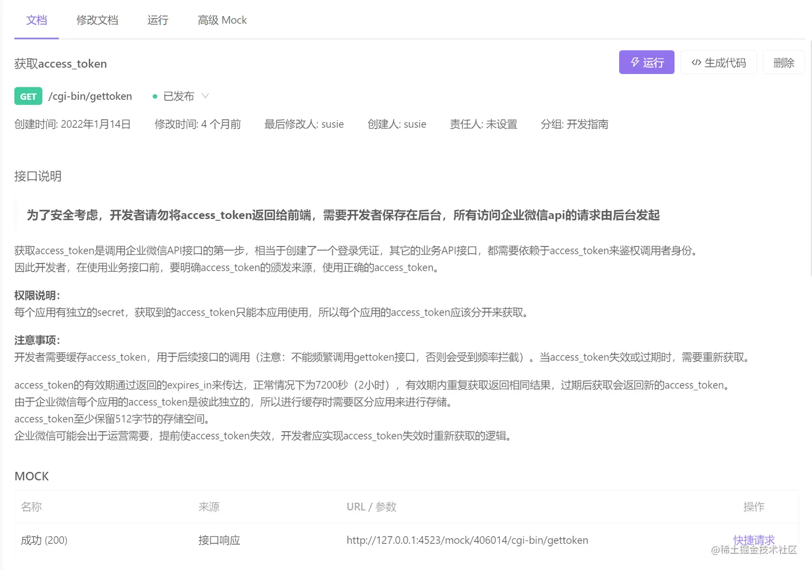The height and width of the screenshot is (570, 812).
Task: Click the 删除 button to delete the API
Action: [784, 62]
